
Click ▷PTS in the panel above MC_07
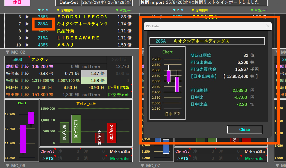[183, 158]
